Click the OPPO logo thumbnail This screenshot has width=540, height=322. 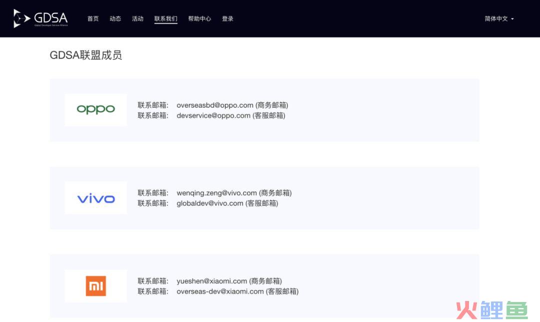pyautogui.click(x=95, y=110)
